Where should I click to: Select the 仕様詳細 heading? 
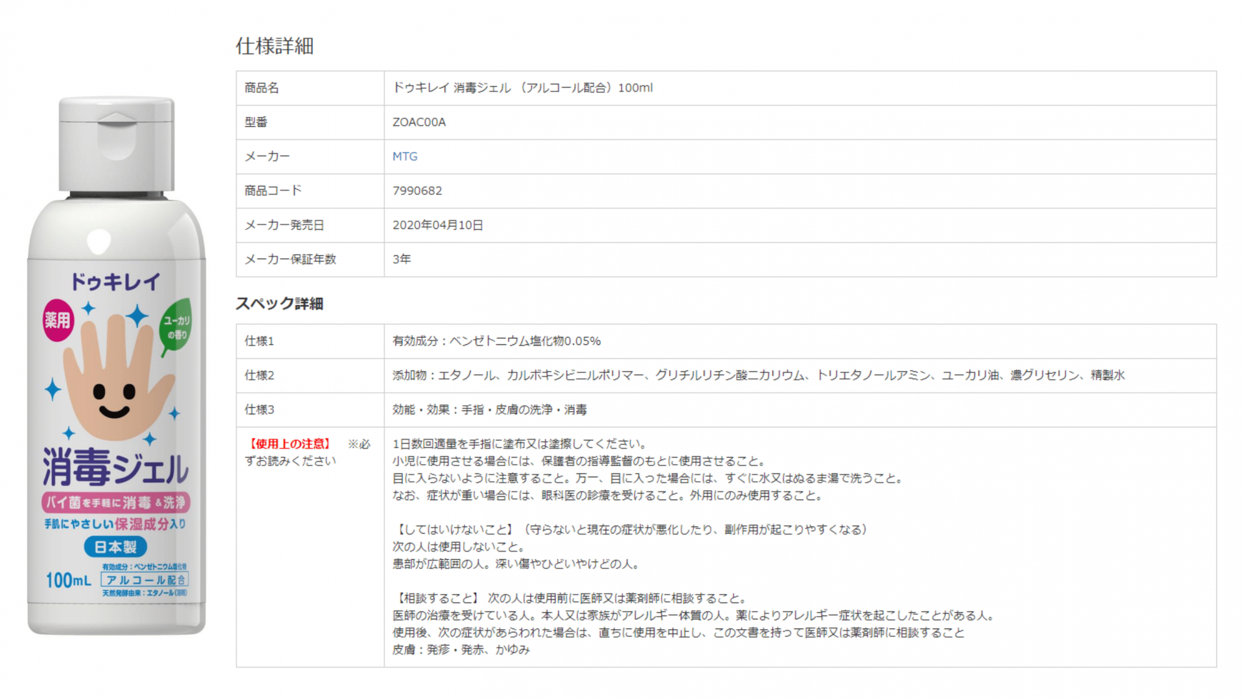275,46
